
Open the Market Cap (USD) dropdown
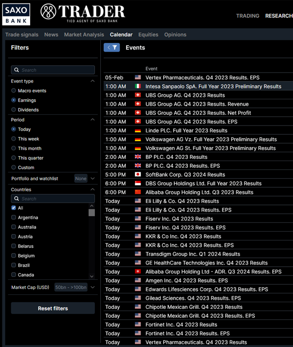coord(93,287)
